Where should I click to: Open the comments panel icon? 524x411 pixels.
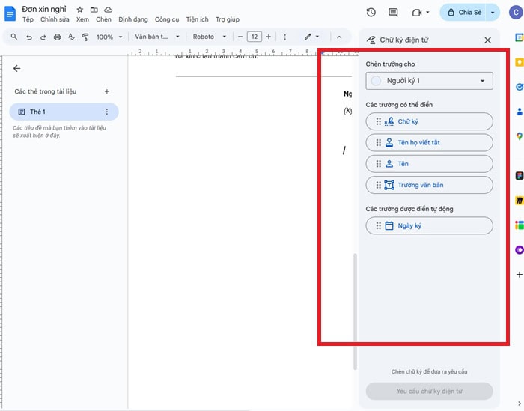393,13
